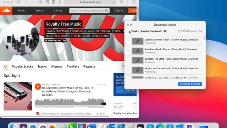Click the Sign in button
The height and width of the screenshot is (128, 227).
click(x=119, y=10)
